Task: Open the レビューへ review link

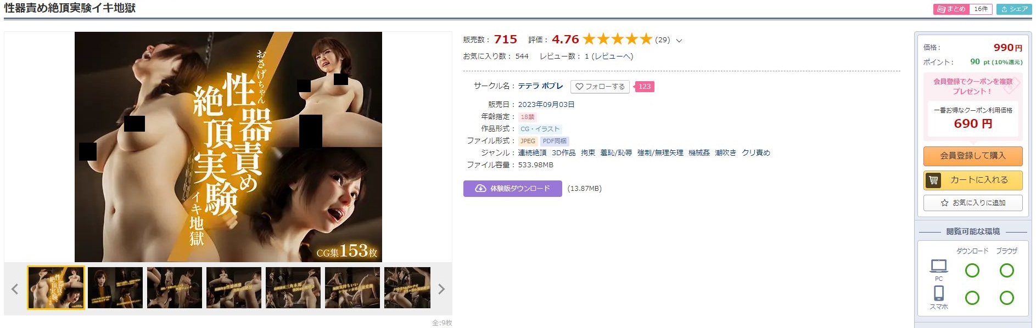Action: (612, 56)
